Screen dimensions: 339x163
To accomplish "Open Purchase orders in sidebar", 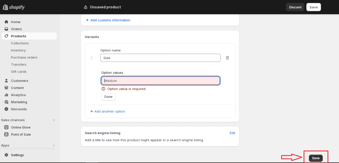I will tap(24, 57).
